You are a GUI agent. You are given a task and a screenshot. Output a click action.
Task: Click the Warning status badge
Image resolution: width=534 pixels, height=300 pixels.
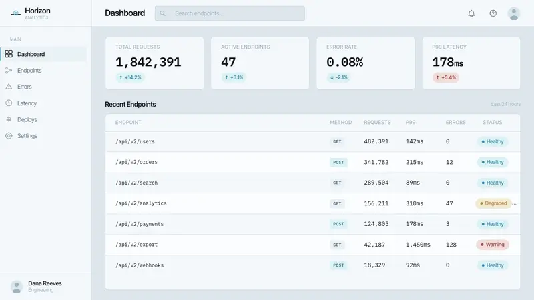coord(493,245)
